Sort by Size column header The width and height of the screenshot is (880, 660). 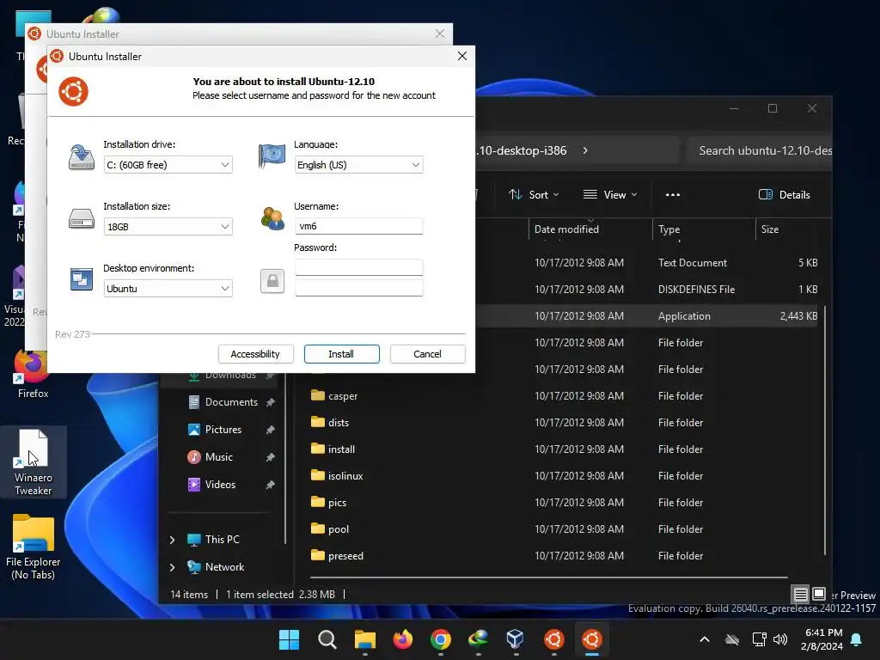[x=791, y=229]
